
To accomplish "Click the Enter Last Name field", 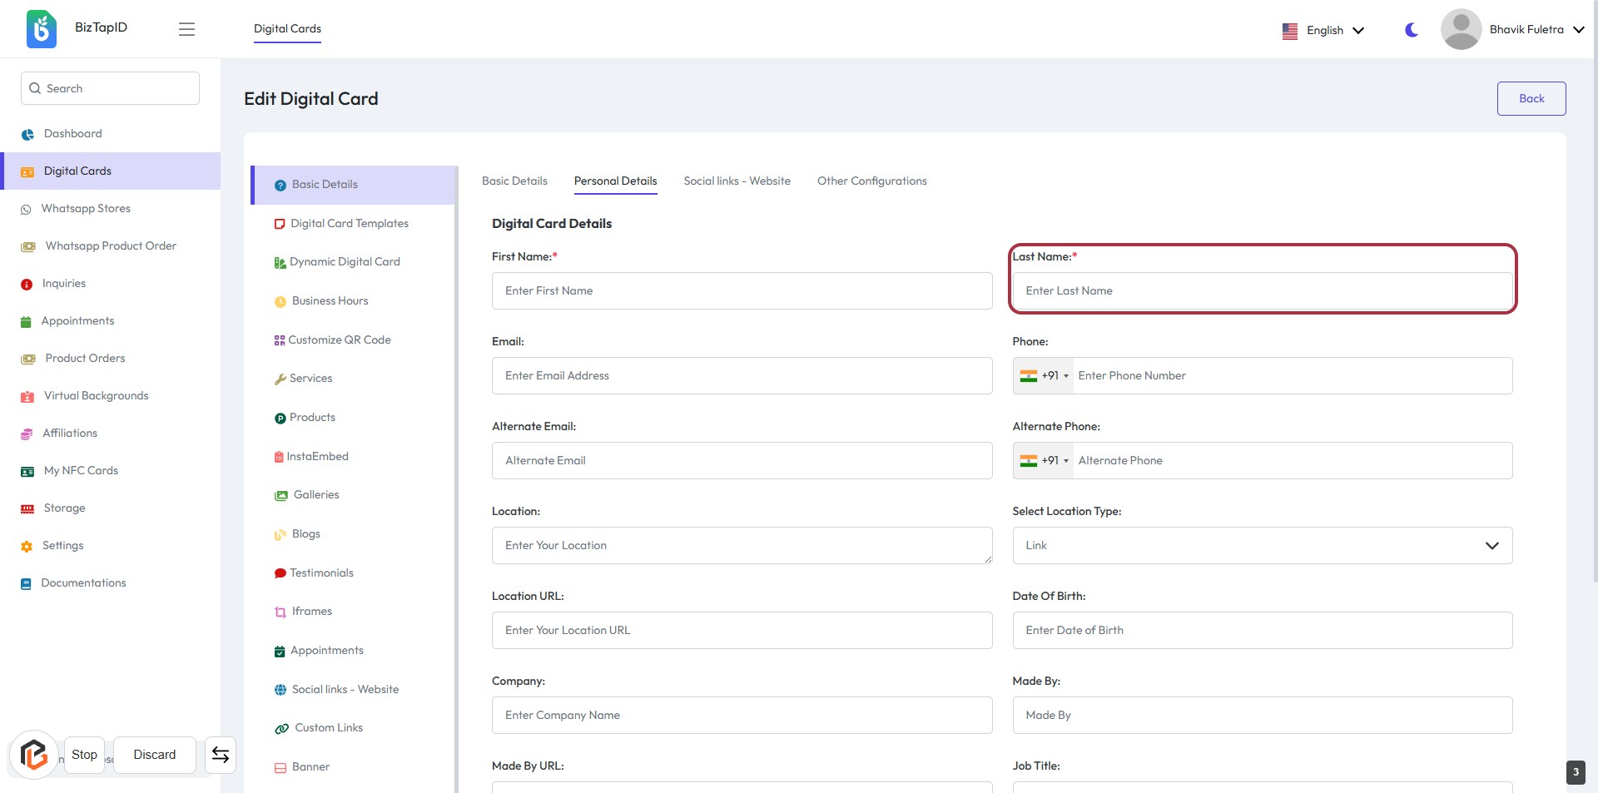I will (x=1262, y=291).
